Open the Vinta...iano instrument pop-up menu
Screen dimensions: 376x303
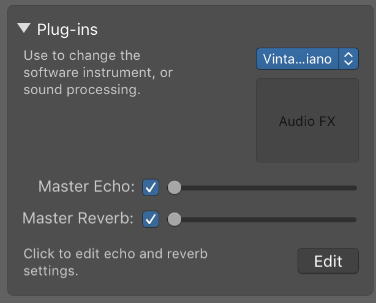(297, 59)
